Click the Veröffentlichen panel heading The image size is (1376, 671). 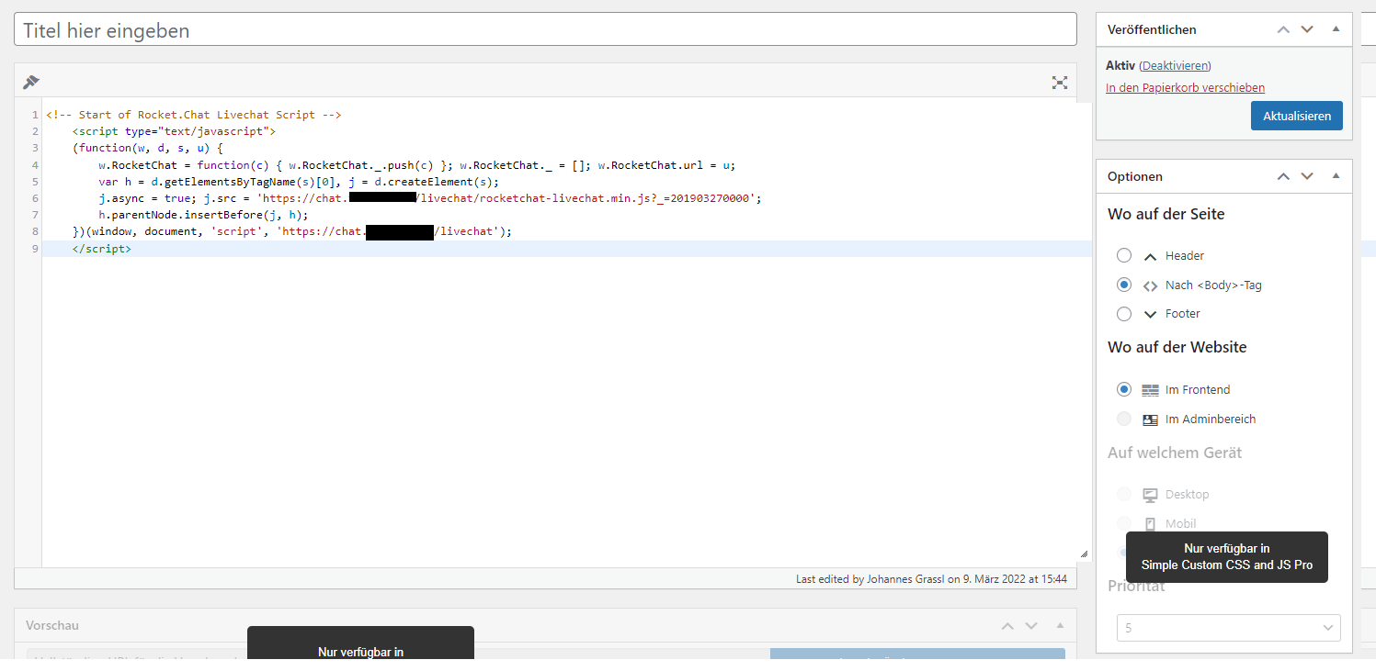[1152, 29]
